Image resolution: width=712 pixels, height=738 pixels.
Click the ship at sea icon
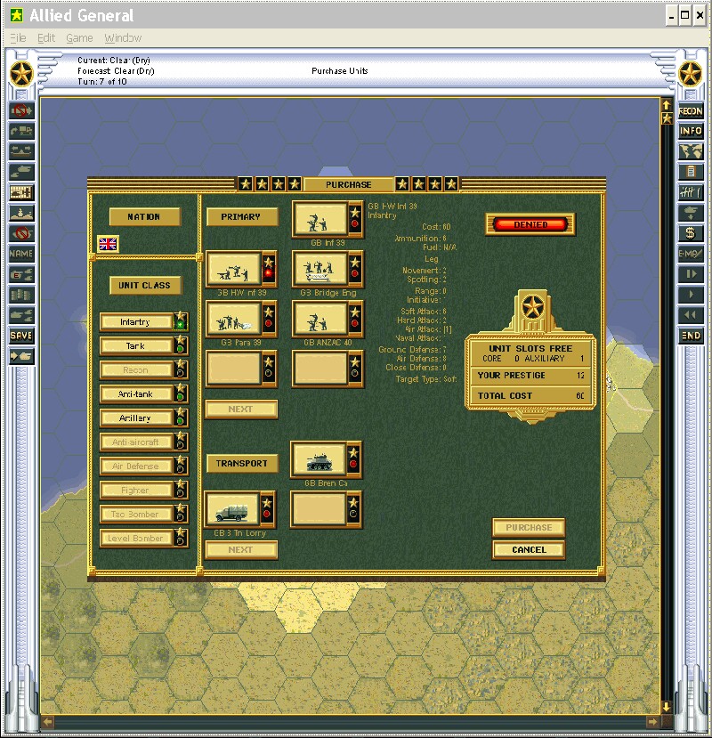[x=21, y=213]
